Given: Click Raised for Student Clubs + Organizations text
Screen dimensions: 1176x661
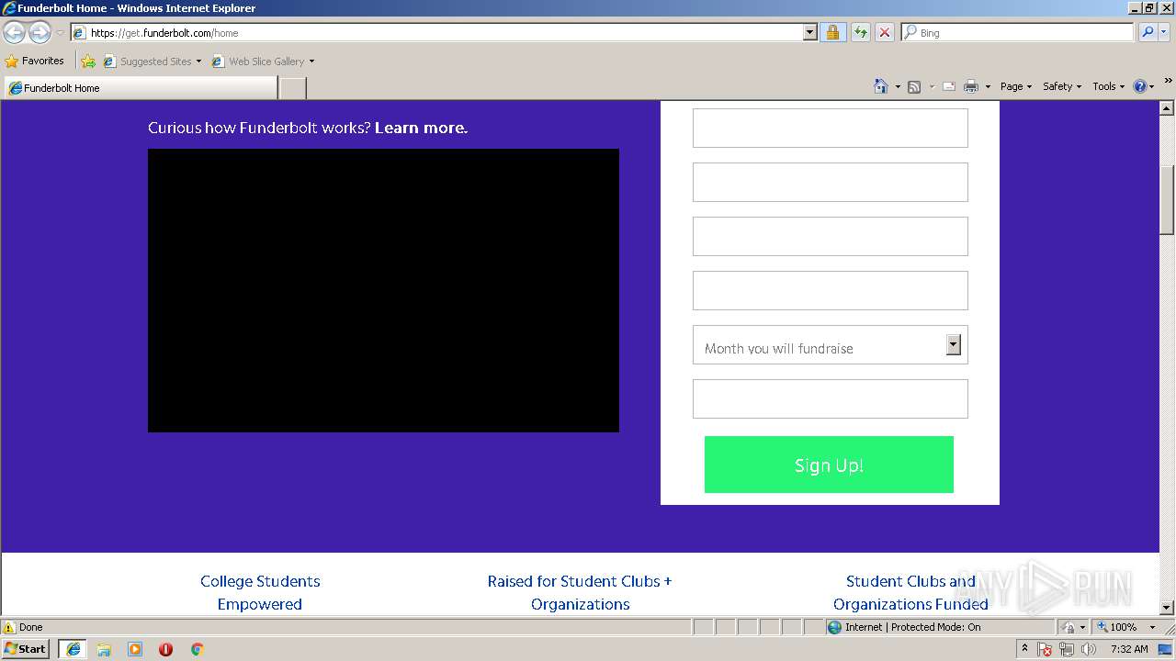Looking at the screenshot, I should (x=580, y=592).
